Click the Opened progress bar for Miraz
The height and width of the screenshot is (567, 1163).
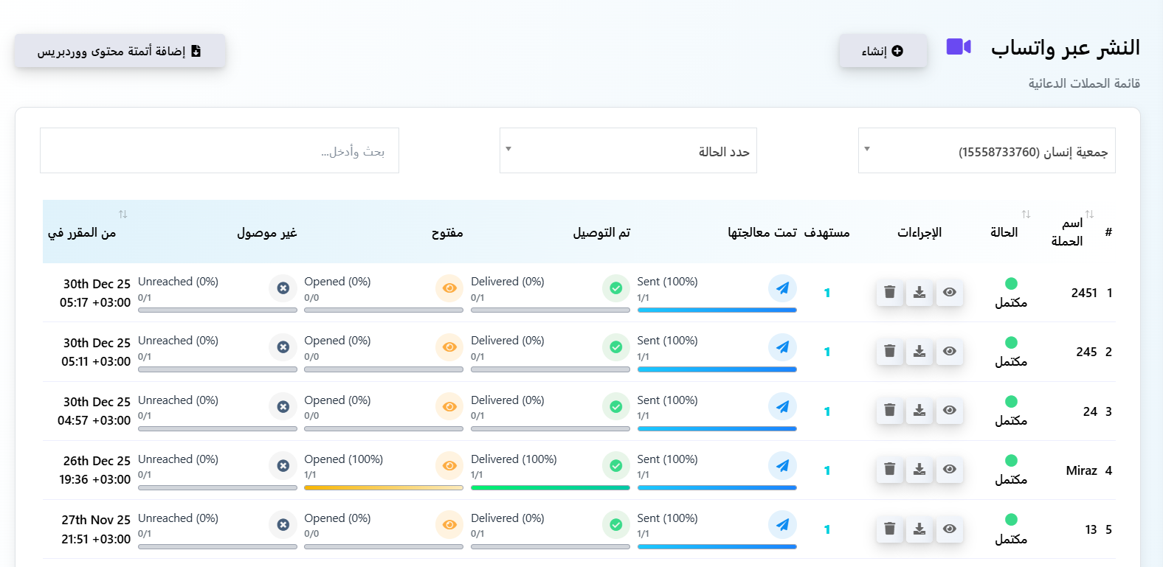click(x=383, y=487)
